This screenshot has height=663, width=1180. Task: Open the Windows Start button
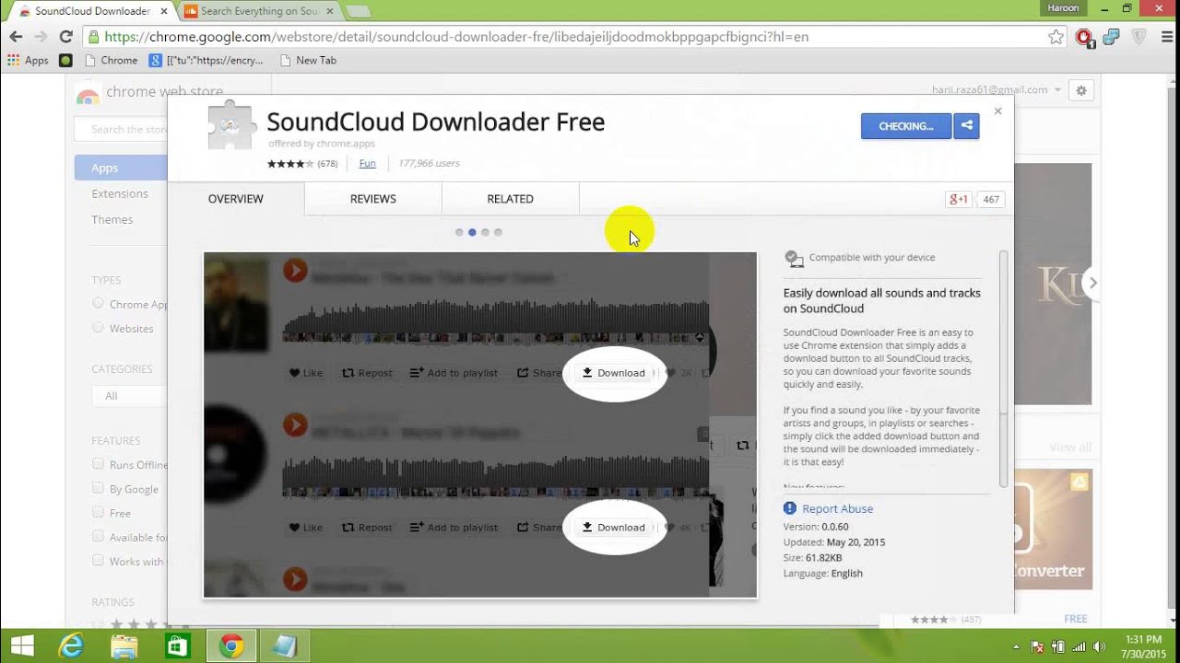(x=22, y=646)
